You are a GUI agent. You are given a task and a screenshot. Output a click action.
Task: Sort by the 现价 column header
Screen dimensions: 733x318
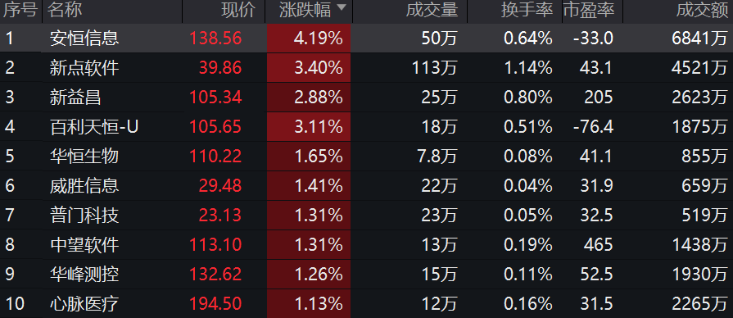pyautogui.click(x=238, y=11)
